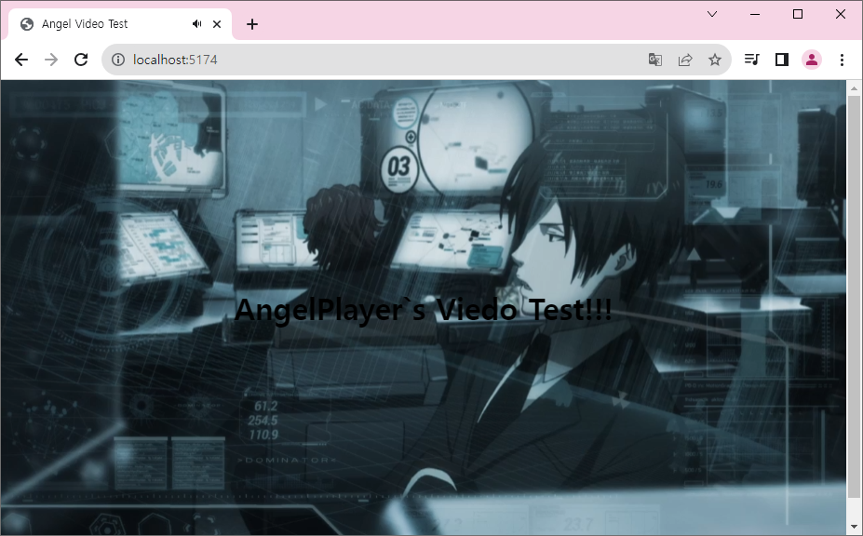Screen dimensions: 863x536
Task: Click the vertical scrollbar thumb
Action: click(x=854, y=297)
